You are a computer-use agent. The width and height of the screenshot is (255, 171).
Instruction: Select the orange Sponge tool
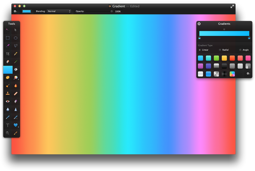tap(8, 78)
